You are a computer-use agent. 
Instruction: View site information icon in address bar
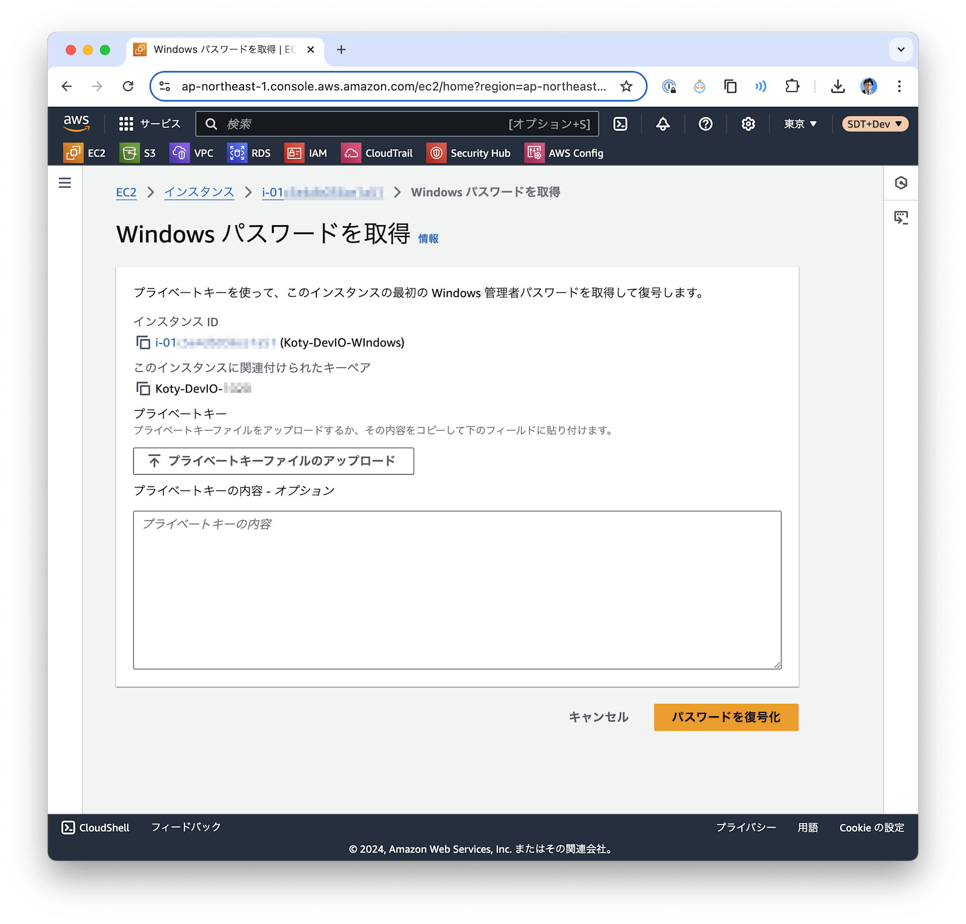165,86
